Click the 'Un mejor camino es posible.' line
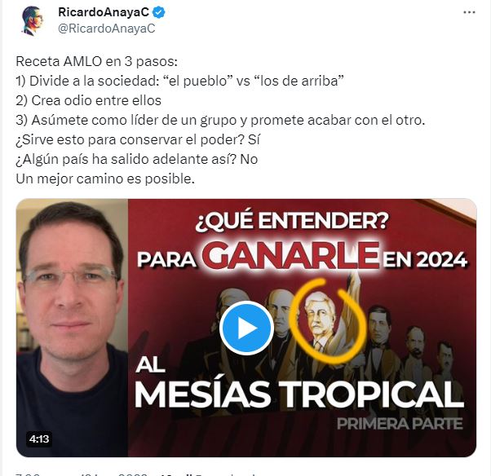 click(x=105, y=179)
